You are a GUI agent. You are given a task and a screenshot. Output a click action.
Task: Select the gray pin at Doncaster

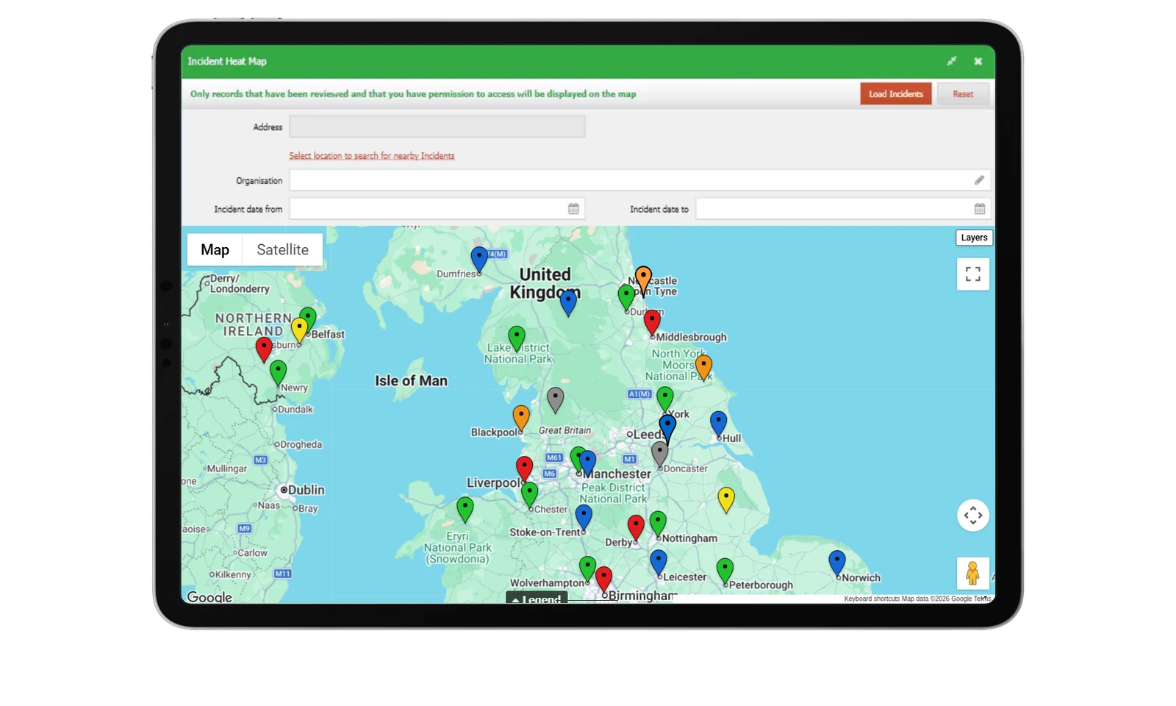[660, 455]
